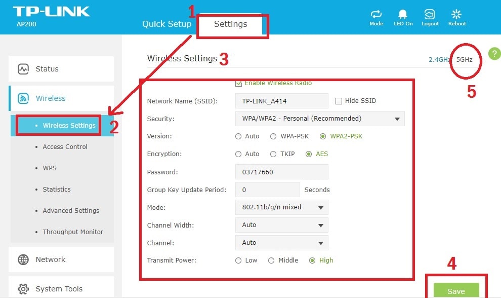The height and width of the screenshot is (298, 501).
Task: Switch to the Quick Setup tab
Action: click(x=166, y=24)
